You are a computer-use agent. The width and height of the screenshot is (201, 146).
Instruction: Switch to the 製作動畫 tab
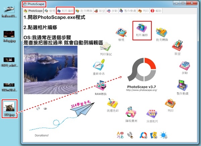point(128,11)
